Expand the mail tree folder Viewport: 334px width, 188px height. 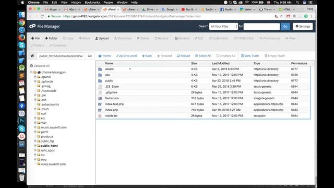[x=35, y=123]
